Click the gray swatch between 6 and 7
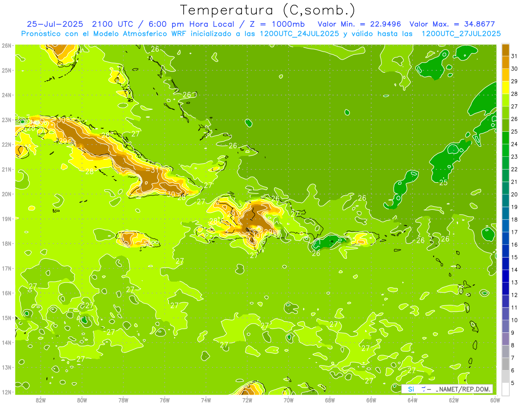526x406 pixels. (x=505, y=364)
